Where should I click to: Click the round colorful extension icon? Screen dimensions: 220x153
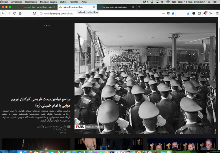coord(194,13)
